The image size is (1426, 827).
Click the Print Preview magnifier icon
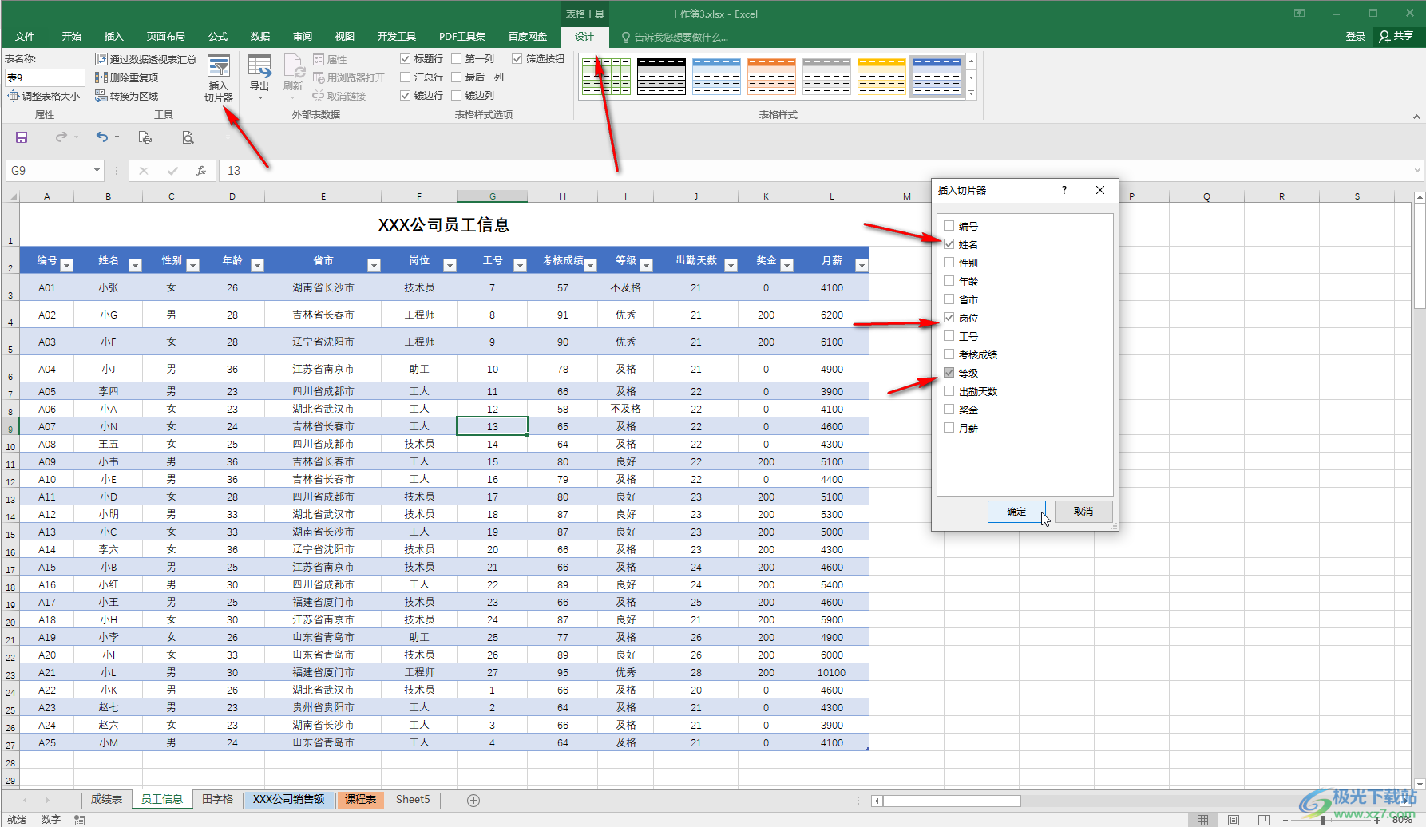188,137
